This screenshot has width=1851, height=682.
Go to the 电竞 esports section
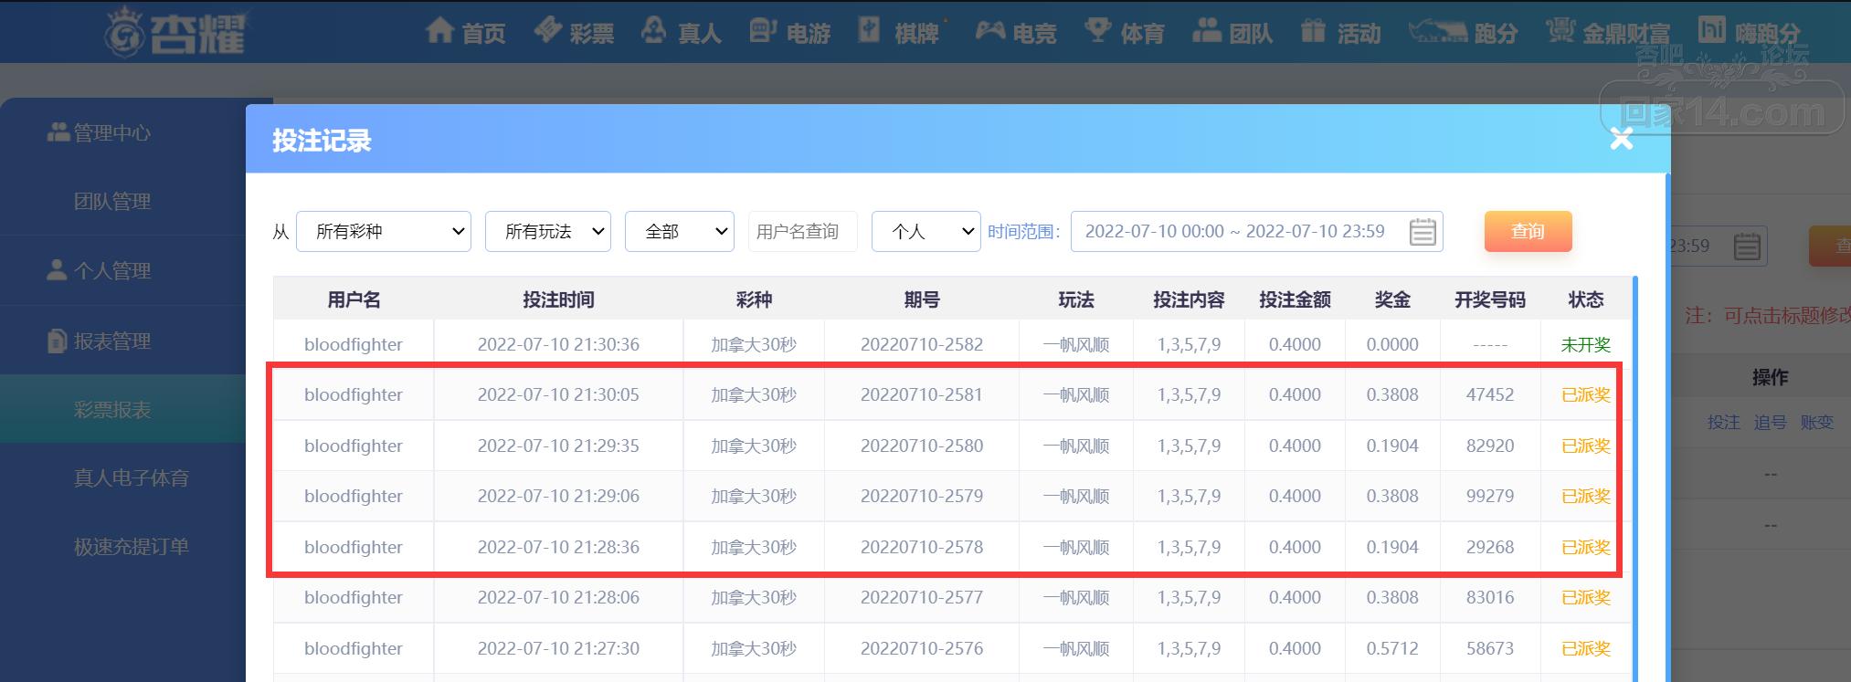(1016, 33)
